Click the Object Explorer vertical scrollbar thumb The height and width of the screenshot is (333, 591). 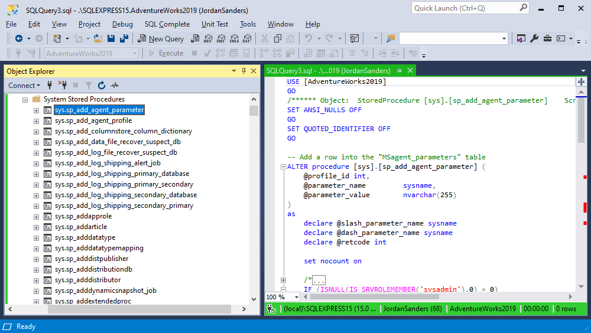pos(254,111)
